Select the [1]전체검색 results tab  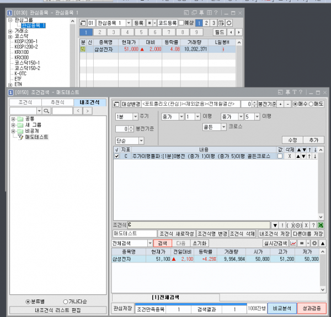click(165, 297)
